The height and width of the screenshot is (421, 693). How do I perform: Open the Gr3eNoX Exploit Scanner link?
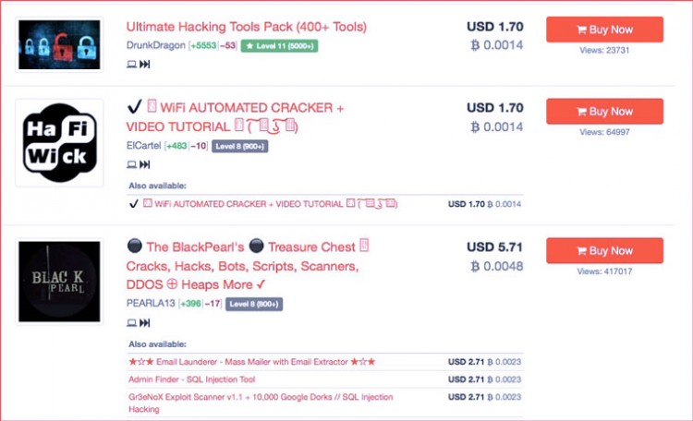point(260,397)
